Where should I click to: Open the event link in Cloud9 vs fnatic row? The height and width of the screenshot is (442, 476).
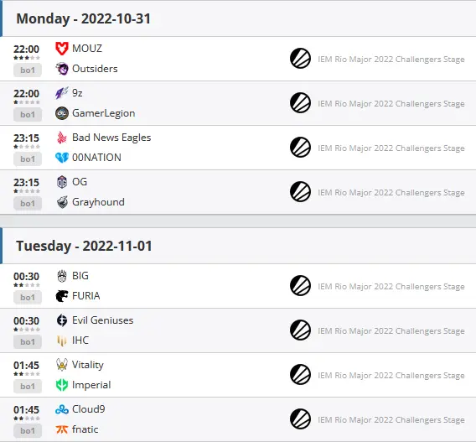(x=391, y=420)
